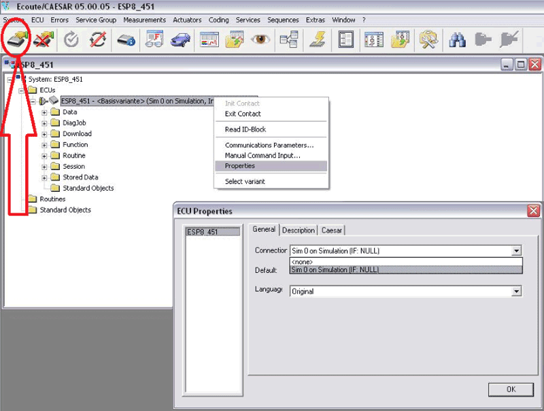Close the ECU Properties dialog
This screenshot has width=544, height=411.
(x=534, y=211)
